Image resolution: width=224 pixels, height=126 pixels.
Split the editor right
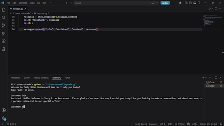click(216, 9)
